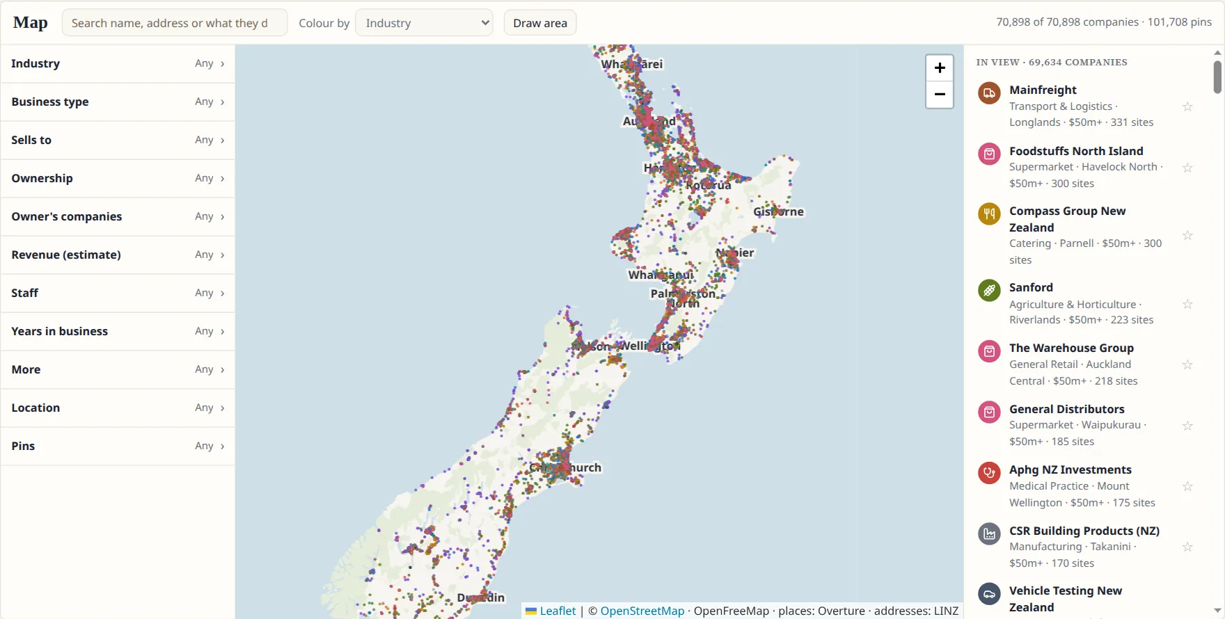Expand the Ownership filter
The width and height of the screenshot is (1225, 619).
point(118,179)
